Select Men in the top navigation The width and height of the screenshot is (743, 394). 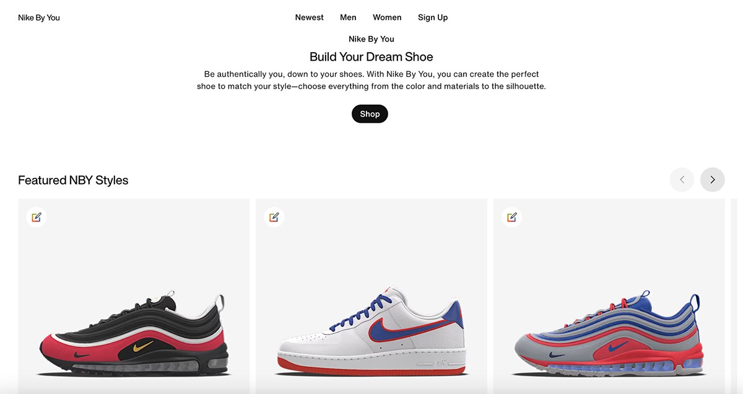348,17
